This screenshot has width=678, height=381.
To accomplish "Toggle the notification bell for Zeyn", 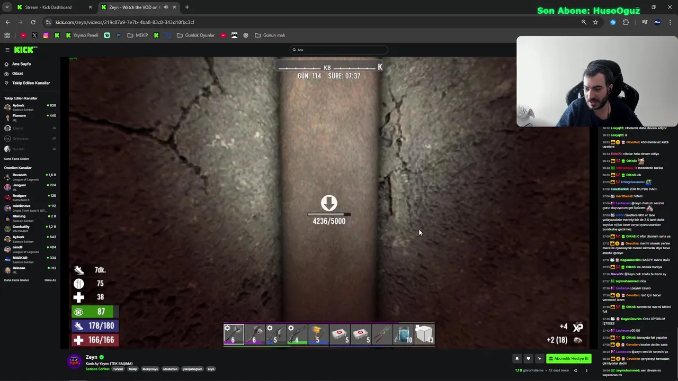I will [517, 359].
